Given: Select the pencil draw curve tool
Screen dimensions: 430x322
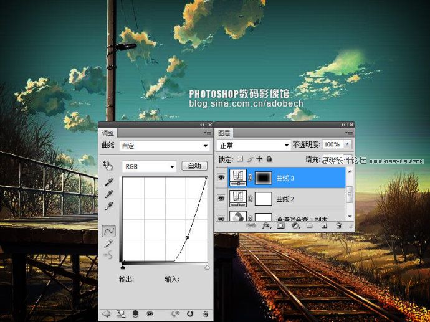Looking at the screenshot, I should 108,244.
